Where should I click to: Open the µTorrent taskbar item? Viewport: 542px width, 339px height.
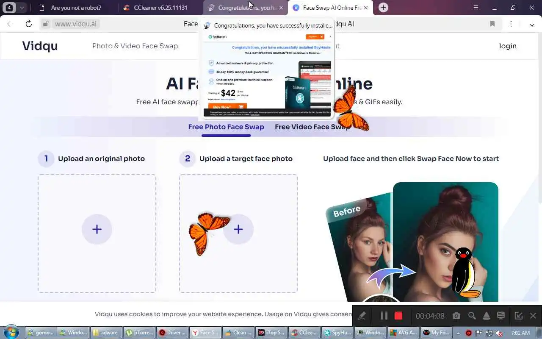[139, 333]
